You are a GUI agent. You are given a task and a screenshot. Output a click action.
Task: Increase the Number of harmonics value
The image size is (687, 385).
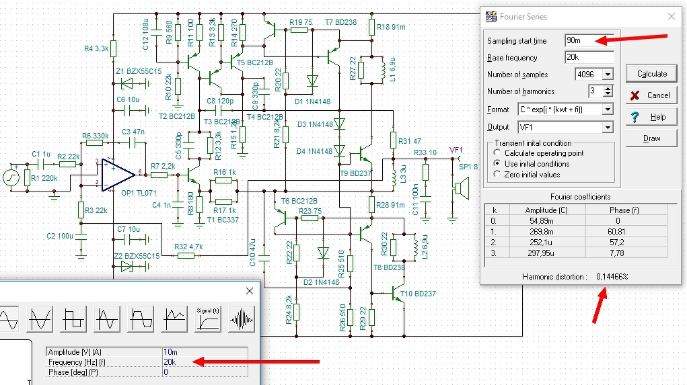[x=608, y=89]
